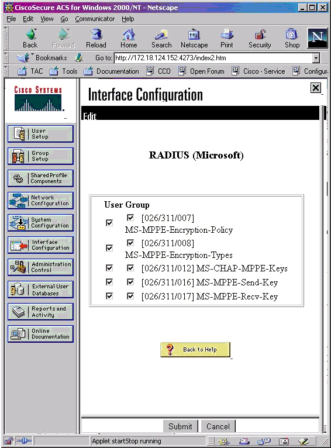Open the Search toolbar icon
The image size is (331, 448).
[161, 38]
